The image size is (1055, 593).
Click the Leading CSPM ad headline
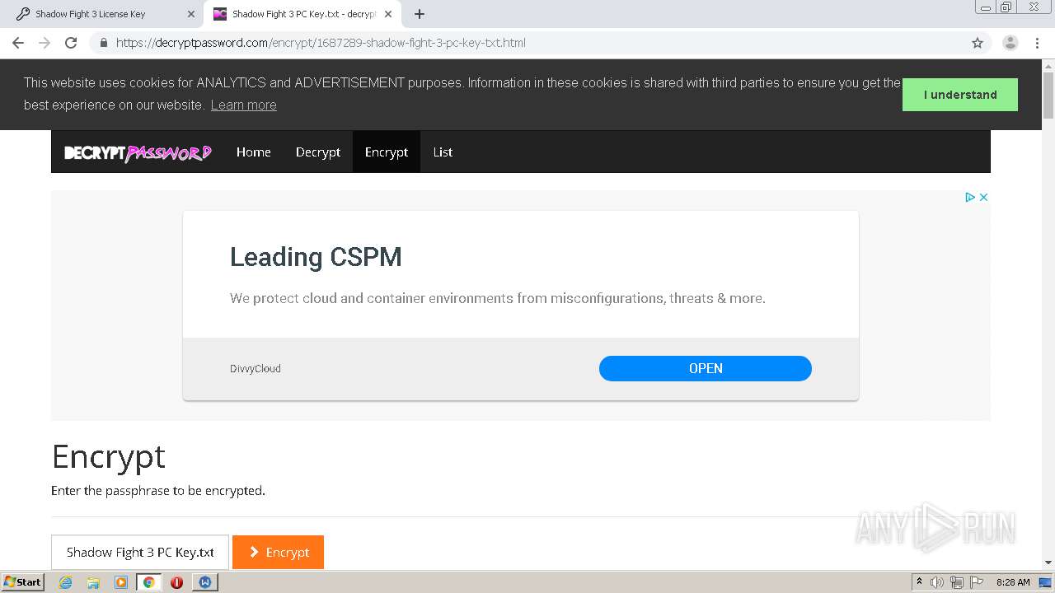click(x=316, y=257)
